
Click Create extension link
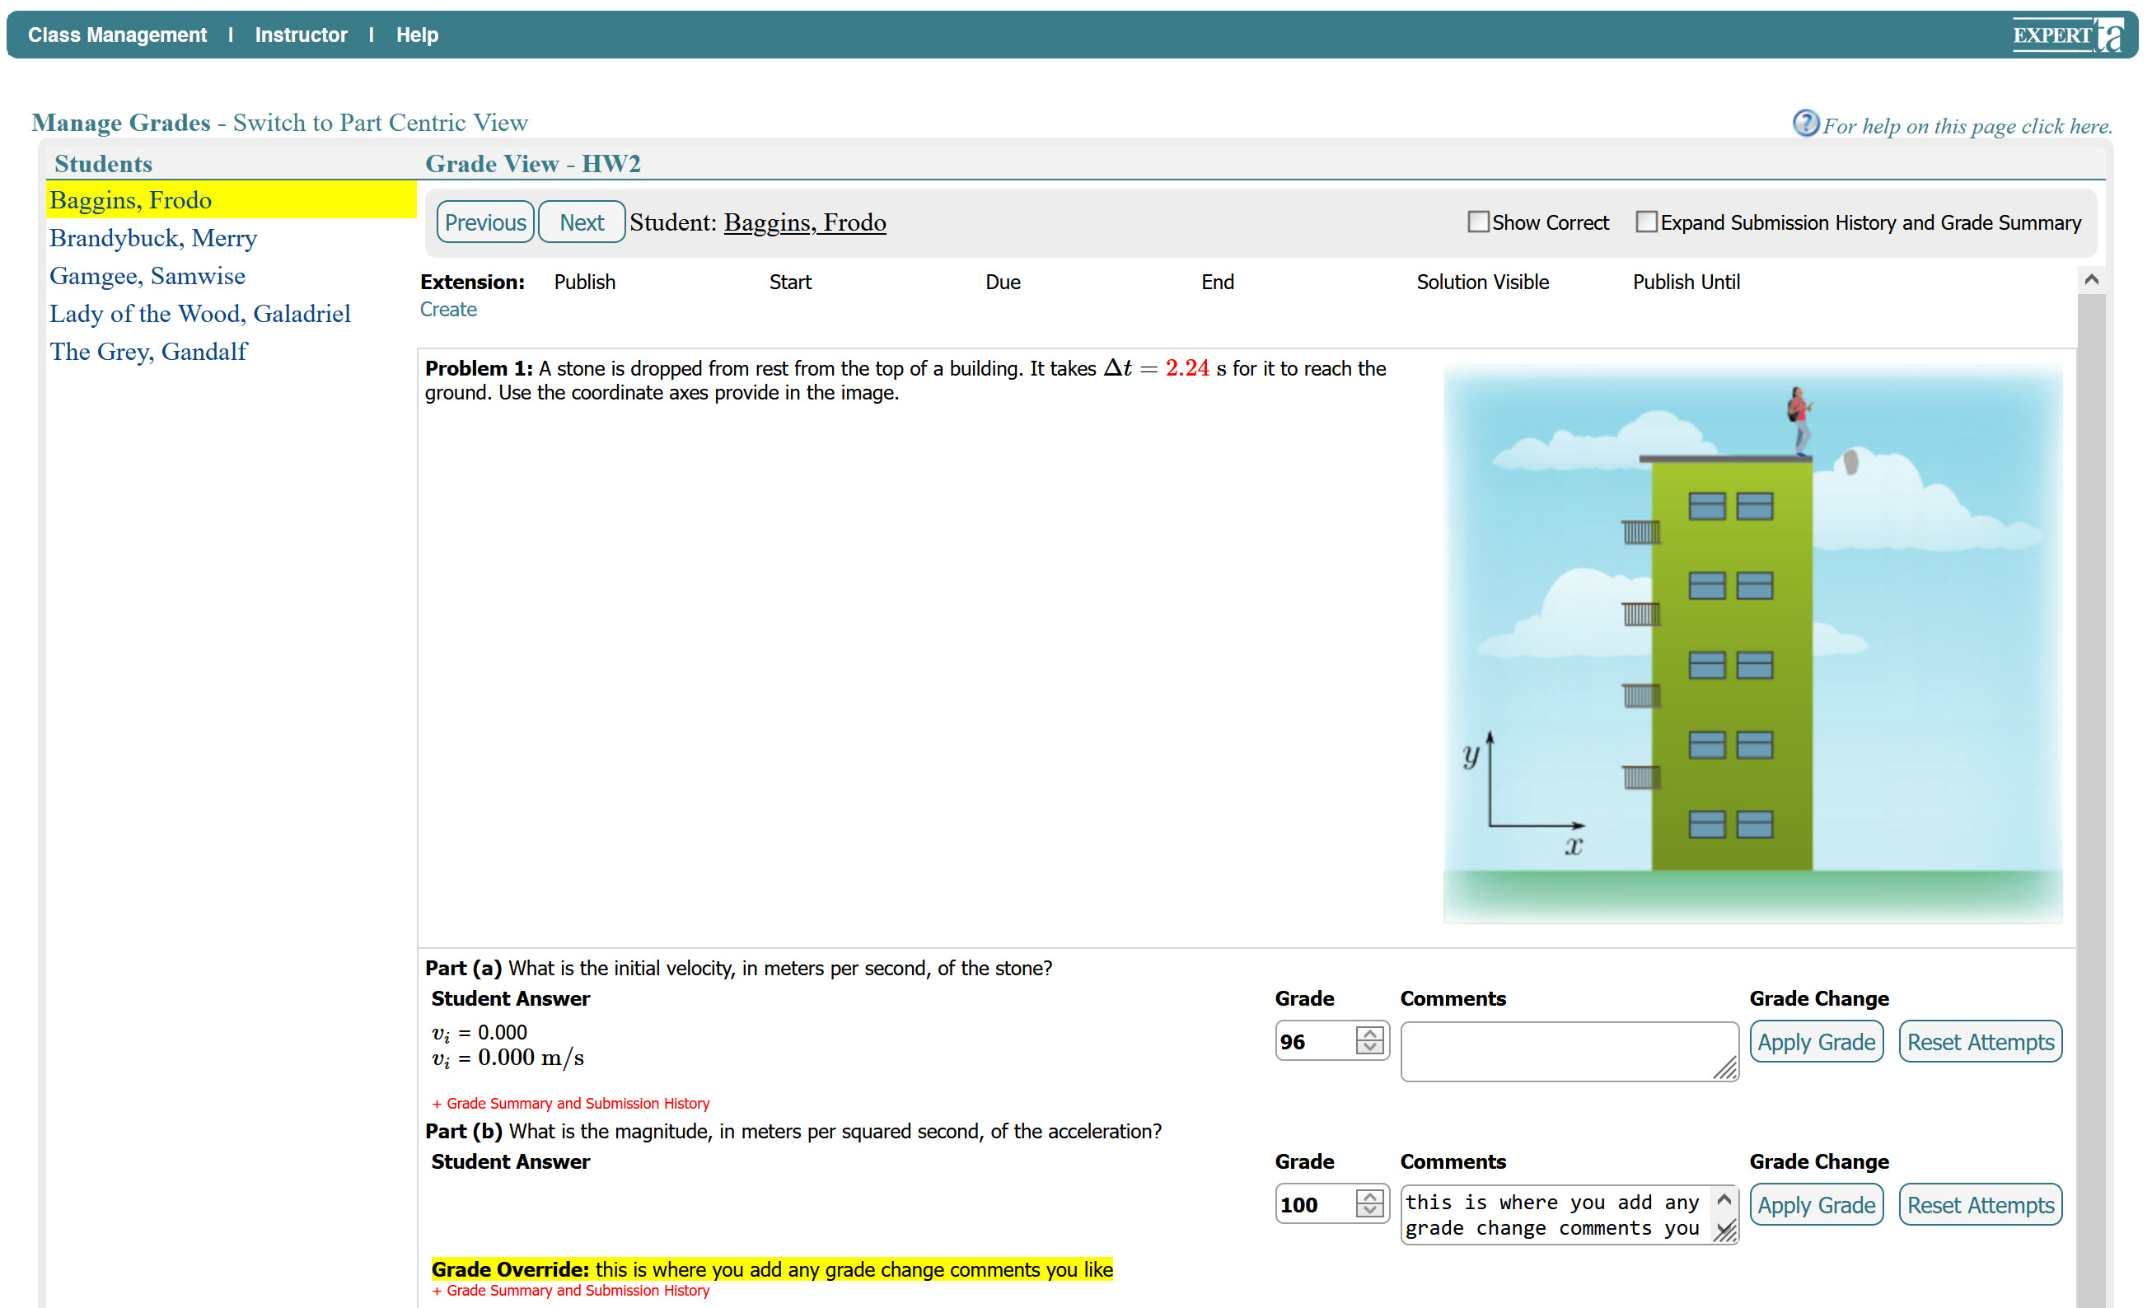pyautogui.click(x=448, y=309)
